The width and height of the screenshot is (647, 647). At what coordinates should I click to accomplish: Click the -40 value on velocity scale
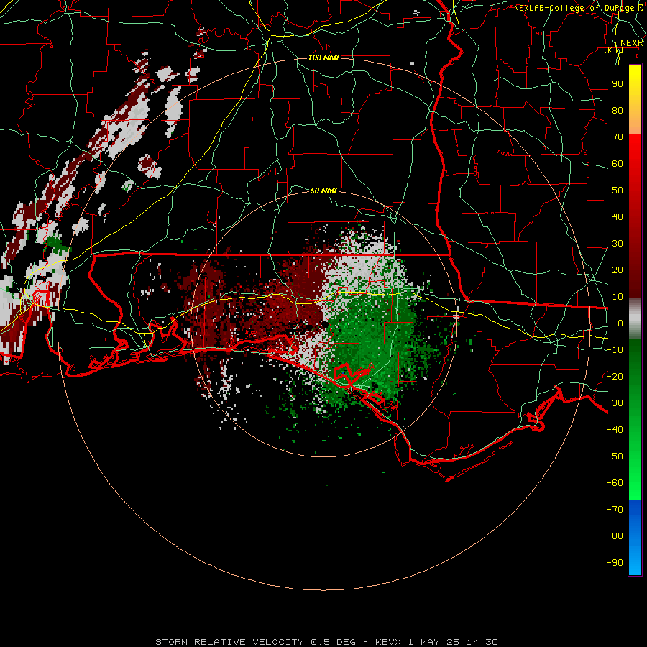click(615, 430)
